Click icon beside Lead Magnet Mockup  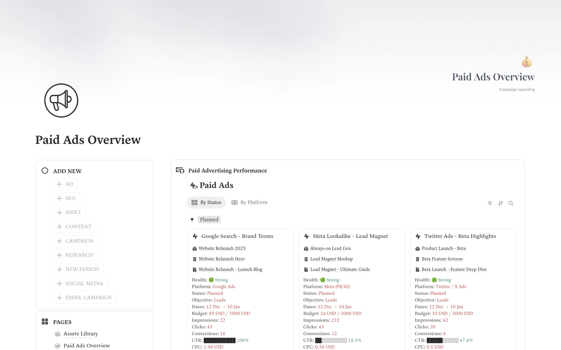[x=306, y=259]
